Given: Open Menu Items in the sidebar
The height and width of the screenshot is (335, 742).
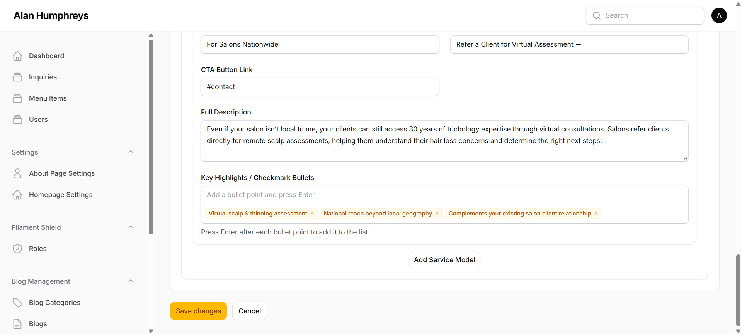Looking at the screenshot, I should pos(48,98).
